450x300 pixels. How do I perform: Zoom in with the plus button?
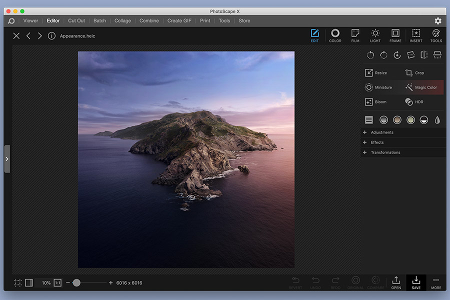[x=111, y=283]
